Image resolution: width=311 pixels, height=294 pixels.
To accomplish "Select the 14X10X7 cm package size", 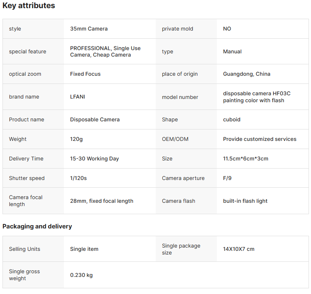I will [x=238, y=249].
